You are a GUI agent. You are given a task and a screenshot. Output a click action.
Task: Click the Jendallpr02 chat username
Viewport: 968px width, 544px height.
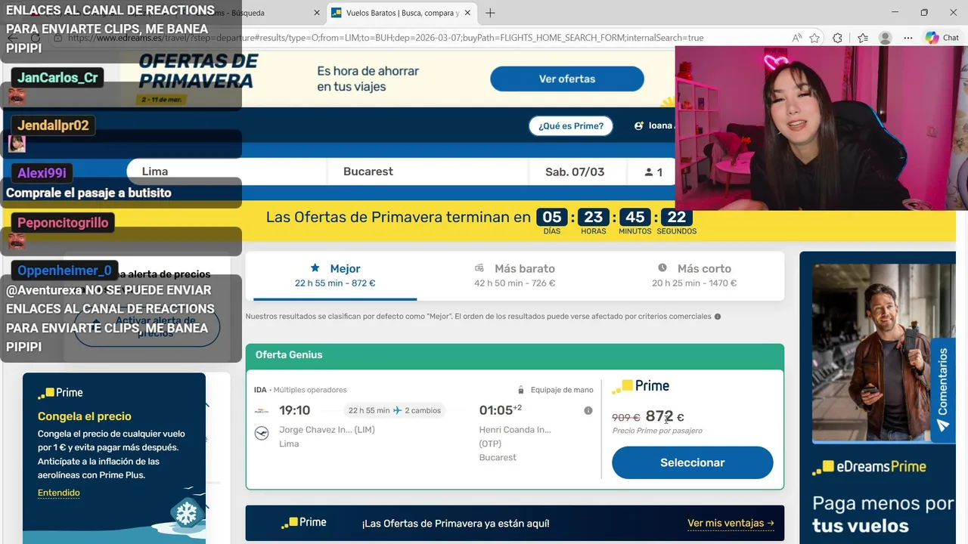(53, 125)
